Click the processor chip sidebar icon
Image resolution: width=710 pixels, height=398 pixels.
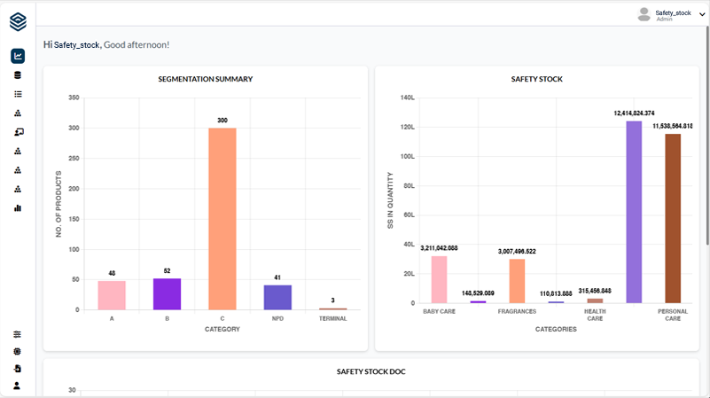tap(18, 351)
